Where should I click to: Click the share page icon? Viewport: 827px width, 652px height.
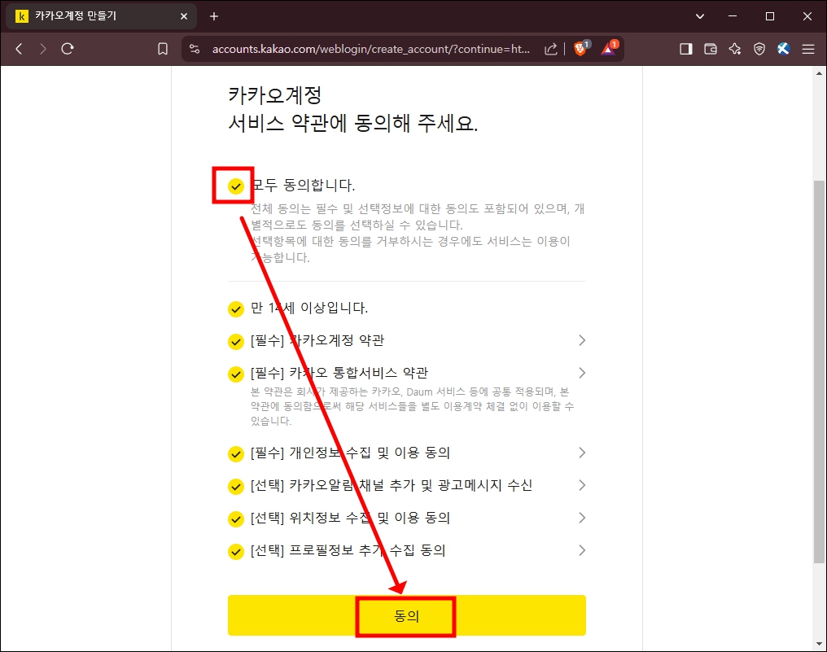pyautogui.click(x=550, y=49)
